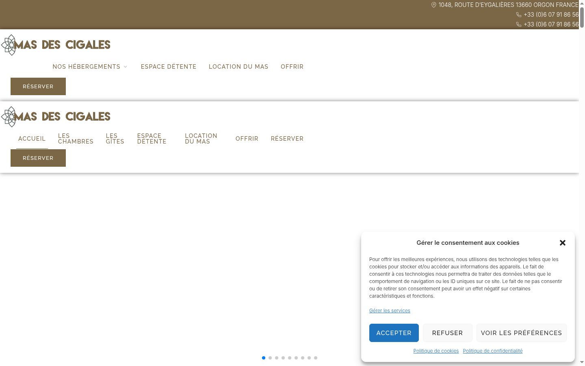Screen dimensions: 585x366
Task: Open the Les Chambres menu item
Action: (x=76, y=139)
